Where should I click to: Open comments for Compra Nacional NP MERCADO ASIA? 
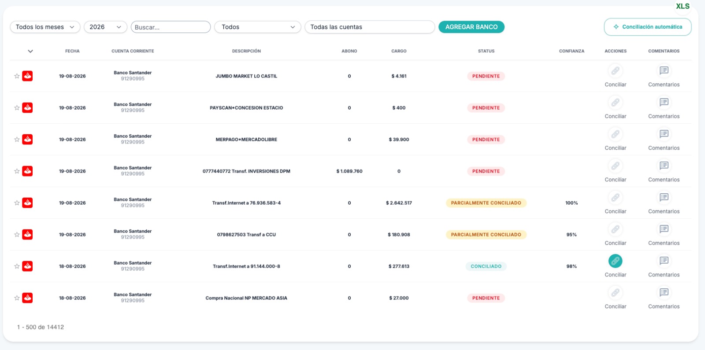click(x=664, y=293)
